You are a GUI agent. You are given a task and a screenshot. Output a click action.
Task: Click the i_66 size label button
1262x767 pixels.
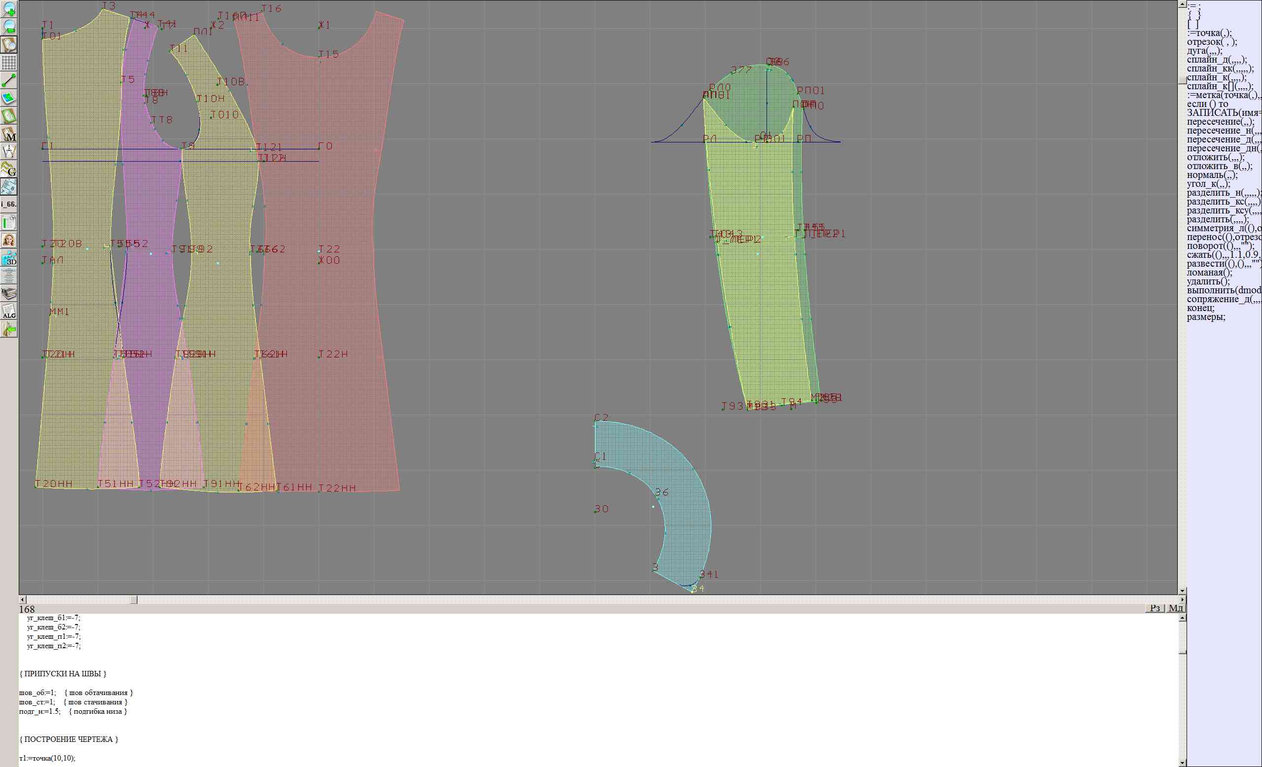9,204
